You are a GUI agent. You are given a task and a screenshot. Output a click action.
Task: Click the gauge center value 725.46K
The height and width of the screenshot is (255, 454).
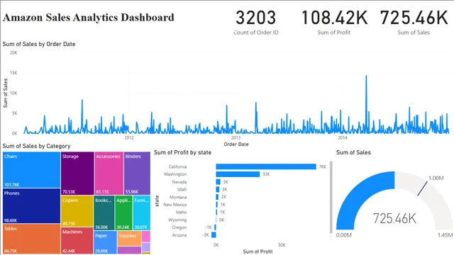pos(394,218)
